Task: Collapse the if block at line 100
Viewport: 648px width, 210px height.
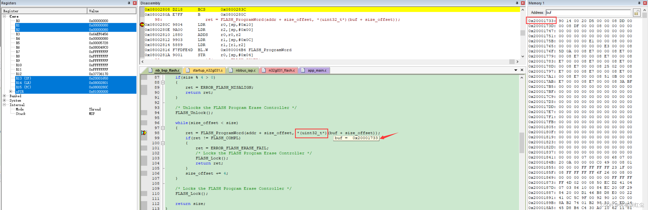Action: [x=163, y=143]
